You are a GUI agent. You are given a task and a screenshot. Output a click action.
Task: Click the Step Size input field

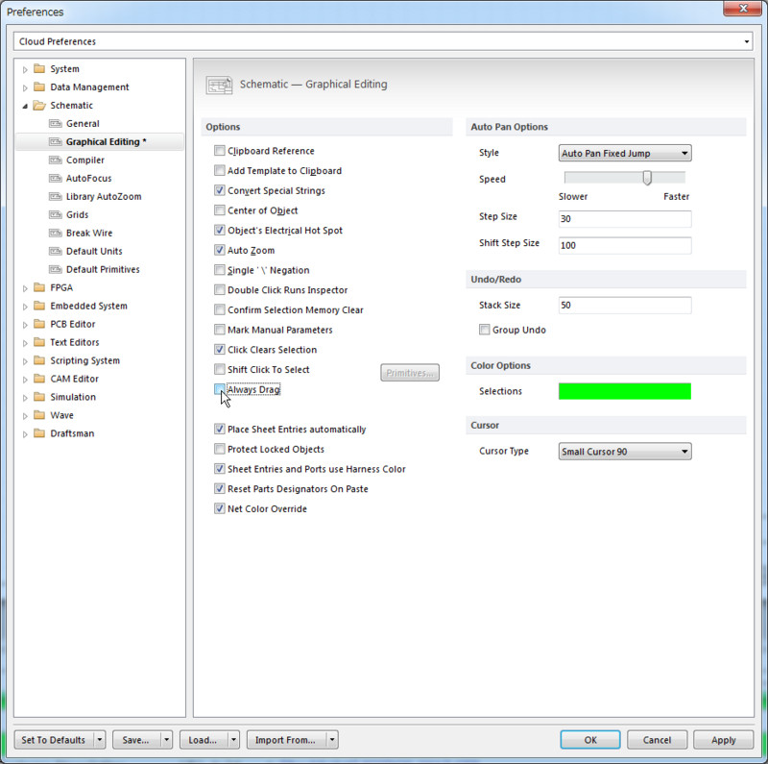(625, 218)
